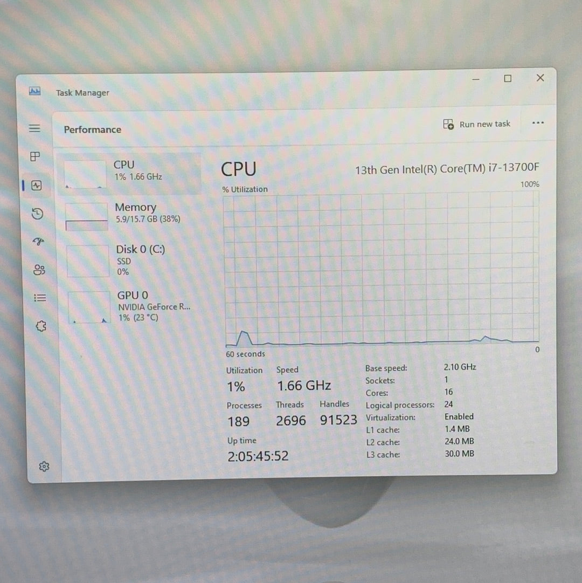This screenshot has width=582, height=583.
Task: Select the CPU performance entry
Action: tap(129, 173)
